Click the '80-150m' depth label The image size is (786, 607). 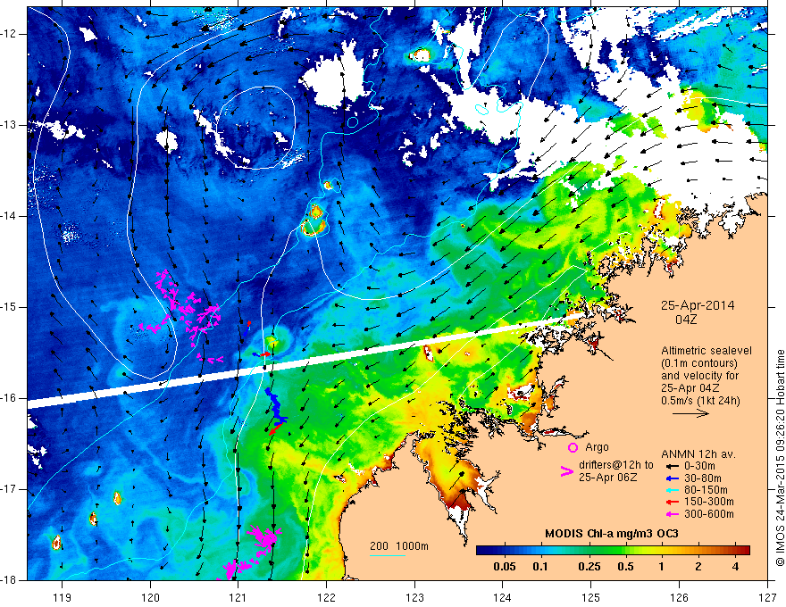click(706, 490)
